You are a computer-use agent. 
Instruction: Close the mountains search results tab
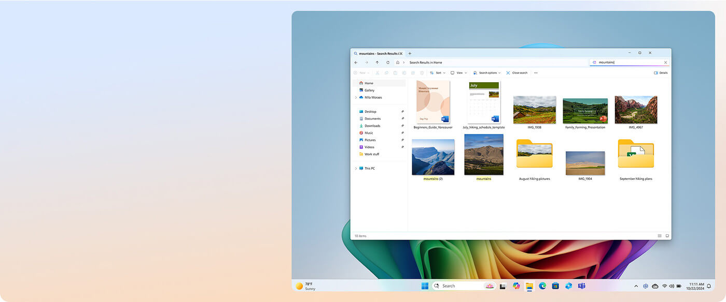pos(401,53)
